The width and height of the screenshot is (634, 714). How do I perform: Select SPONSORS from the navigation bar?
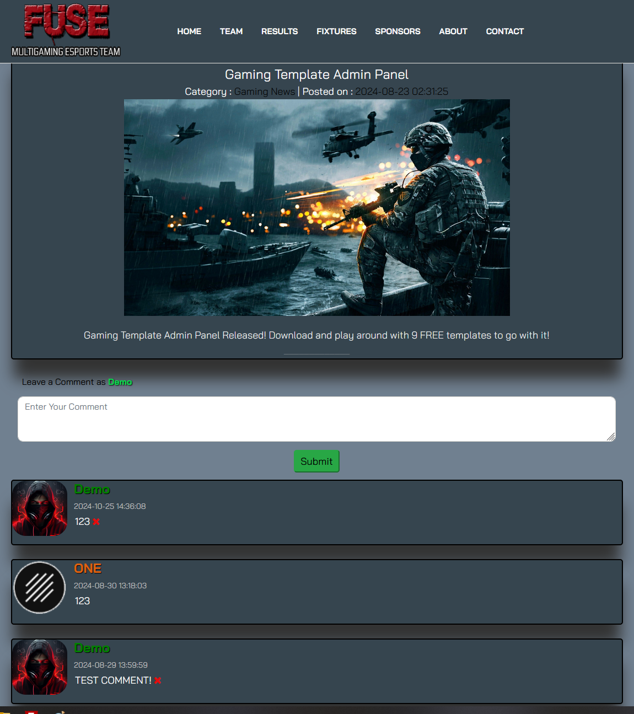[397, 31]
